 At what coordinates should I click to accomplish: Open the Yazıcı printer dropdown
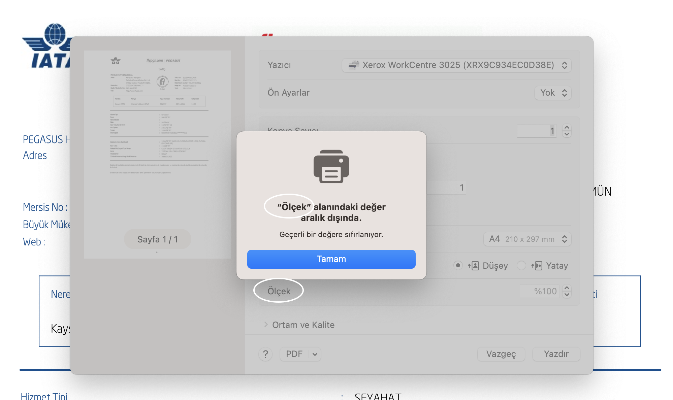[456, 65]
